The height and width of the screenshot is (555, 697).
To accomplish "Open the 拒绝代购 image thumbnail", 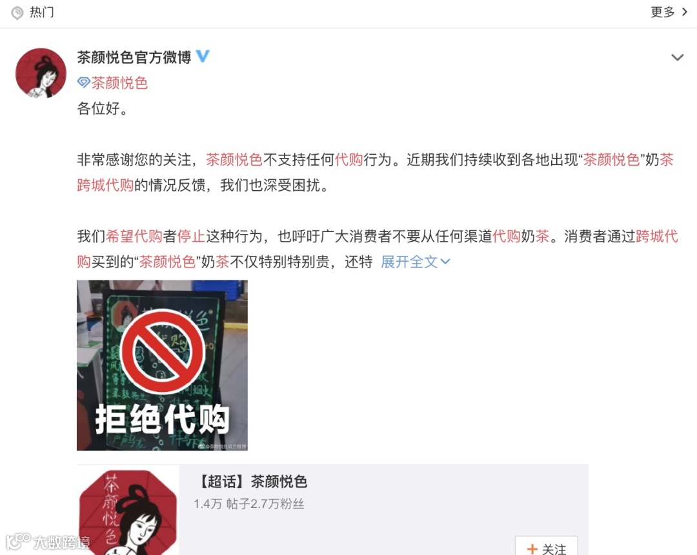I will pos(162,365).
